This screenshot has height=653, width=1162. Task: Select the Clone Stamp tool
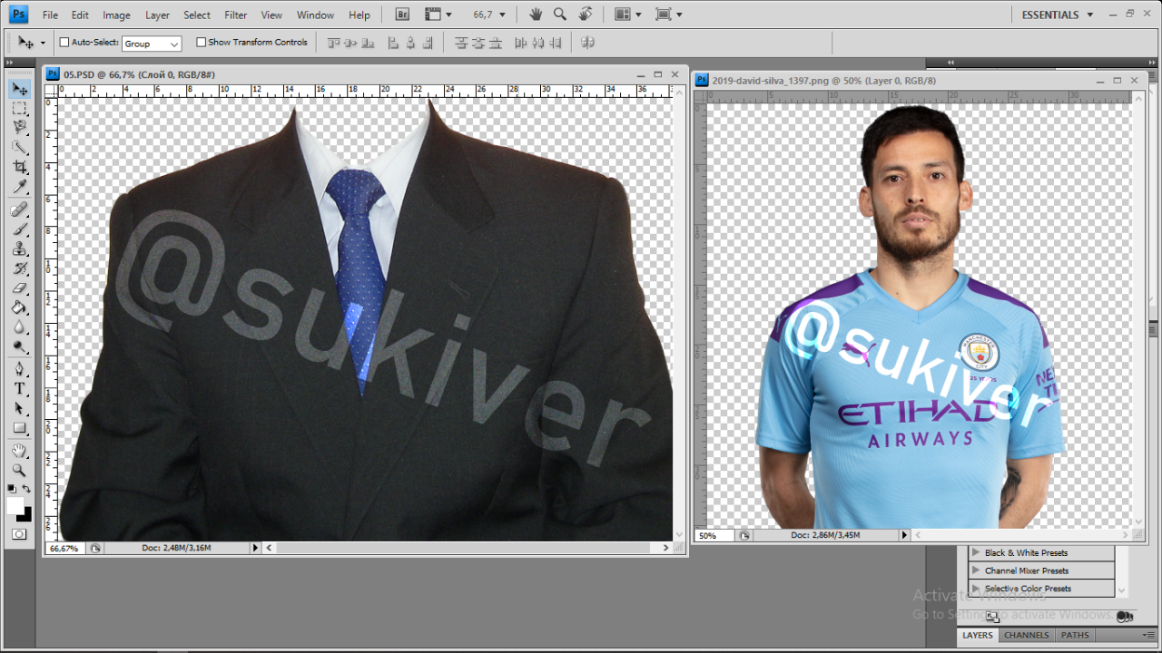click(x=19, y=249)
